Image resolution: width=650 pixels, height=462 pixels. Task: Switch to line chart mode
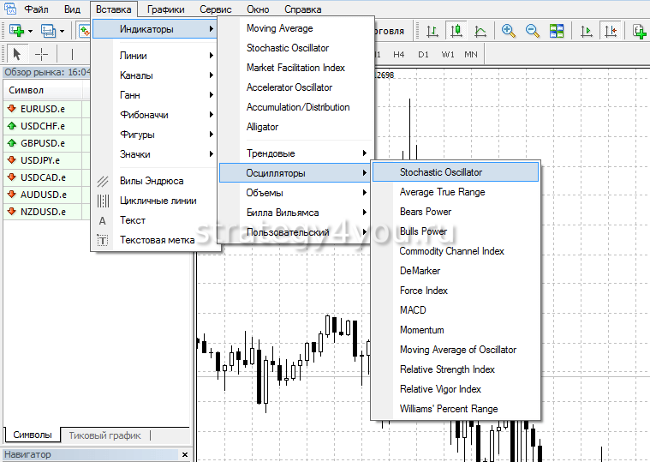tap(480, 31)
